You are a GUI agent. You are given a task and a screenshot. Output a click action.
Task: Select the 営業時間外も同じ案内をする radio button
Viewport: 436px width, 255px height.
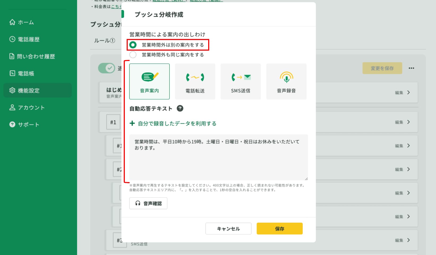point(132,55)
